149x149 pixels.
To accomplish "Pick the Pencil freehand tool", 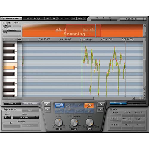I will point(69,111).
